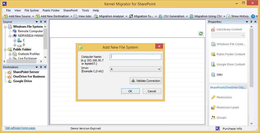
Task: Open Jobs in the Properties panel
Action: (219, 74)
